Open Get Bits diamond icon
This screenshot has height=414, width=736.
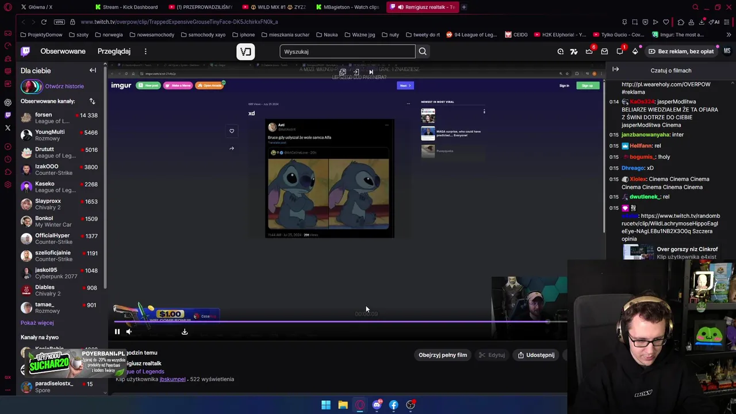click(635, 51)
